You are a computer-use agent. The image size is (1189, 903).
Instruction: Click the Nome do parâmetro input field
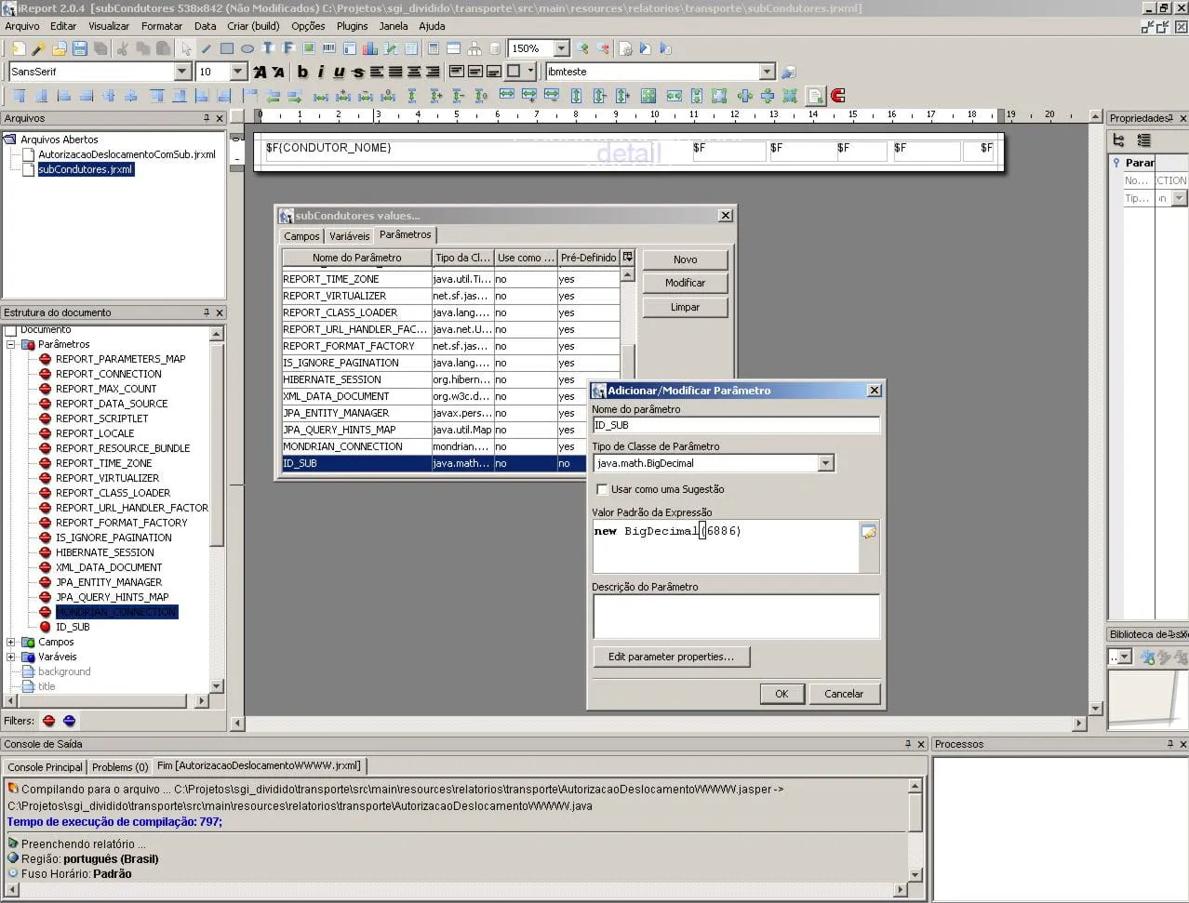[735, 425]
